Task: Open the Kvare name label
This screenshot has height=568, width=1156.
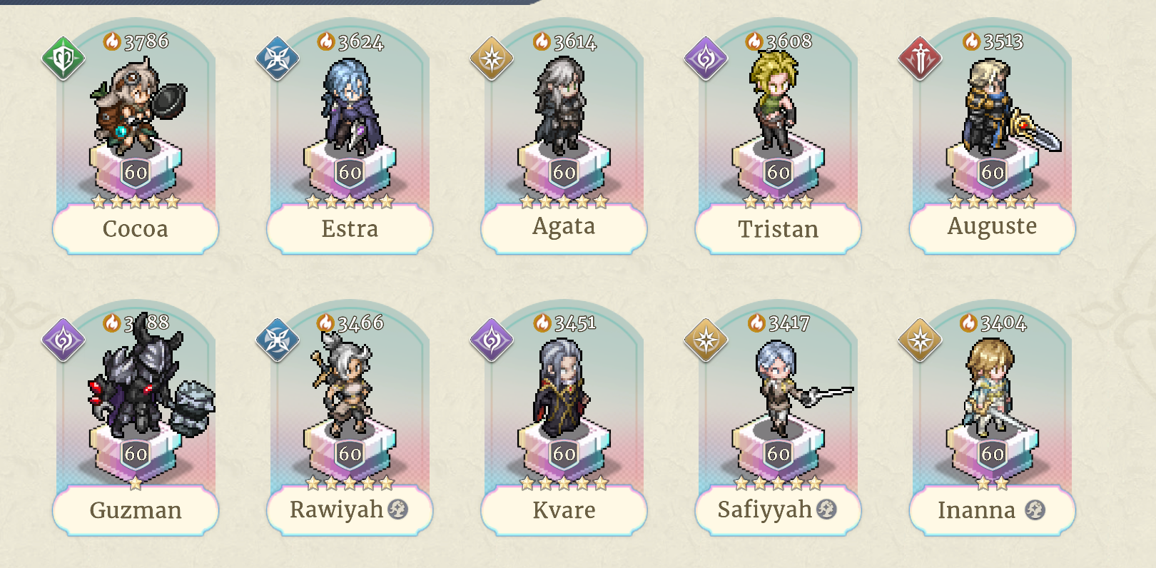Action: [564, 510]
